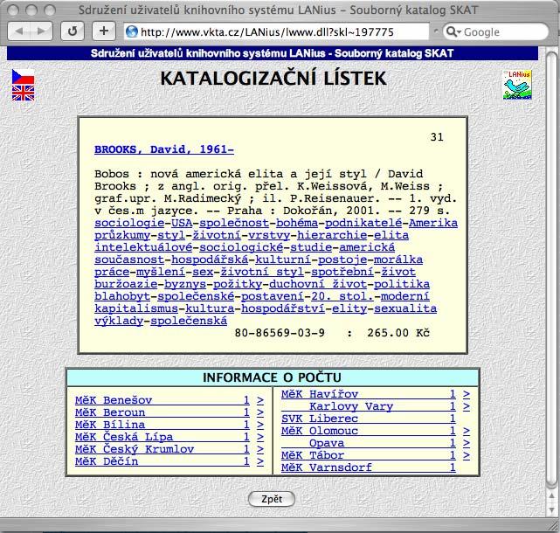
Task: Click the USA keyword link
Action: [182, 223]
